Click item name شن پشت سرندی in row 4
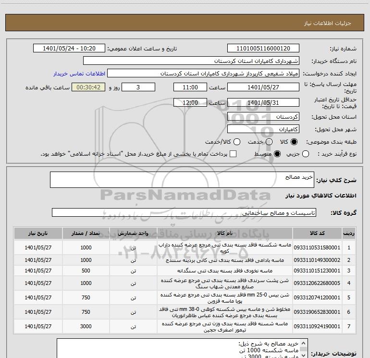The width and height of the screenshot is (370, 358). coord(225,284)
